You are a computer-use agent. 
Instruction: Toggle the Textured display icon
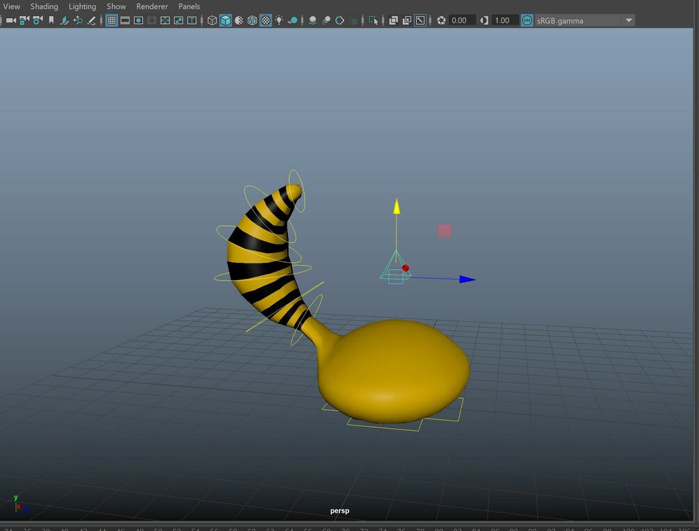(266, 20)
